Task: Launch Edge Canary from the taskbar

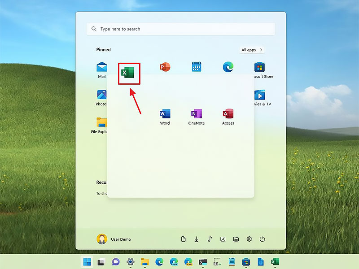Action: pos(188,262)
